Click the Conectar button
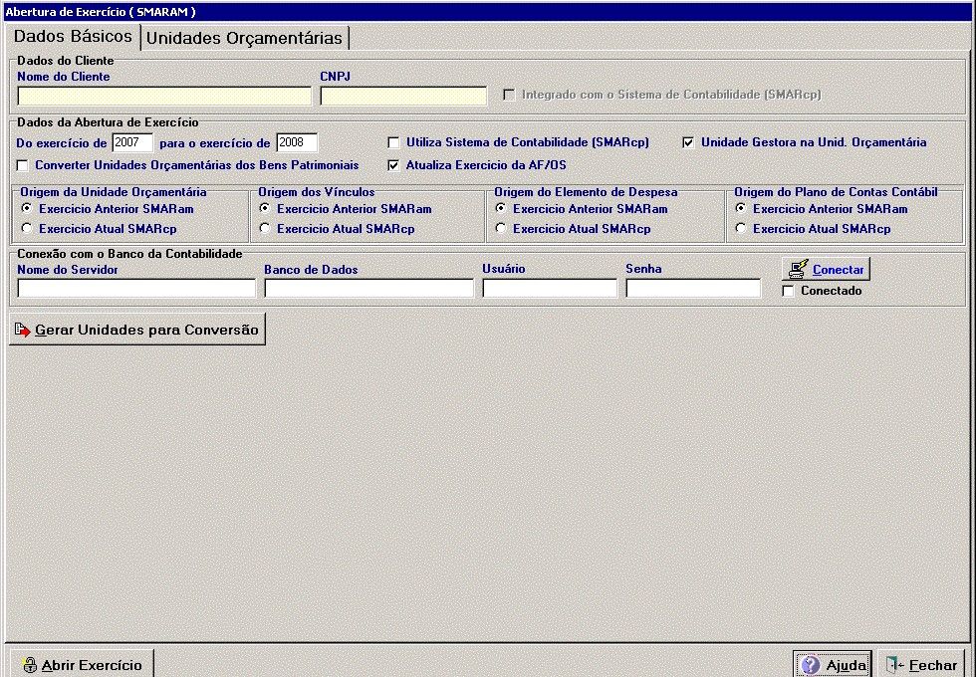 coord(826,270)
